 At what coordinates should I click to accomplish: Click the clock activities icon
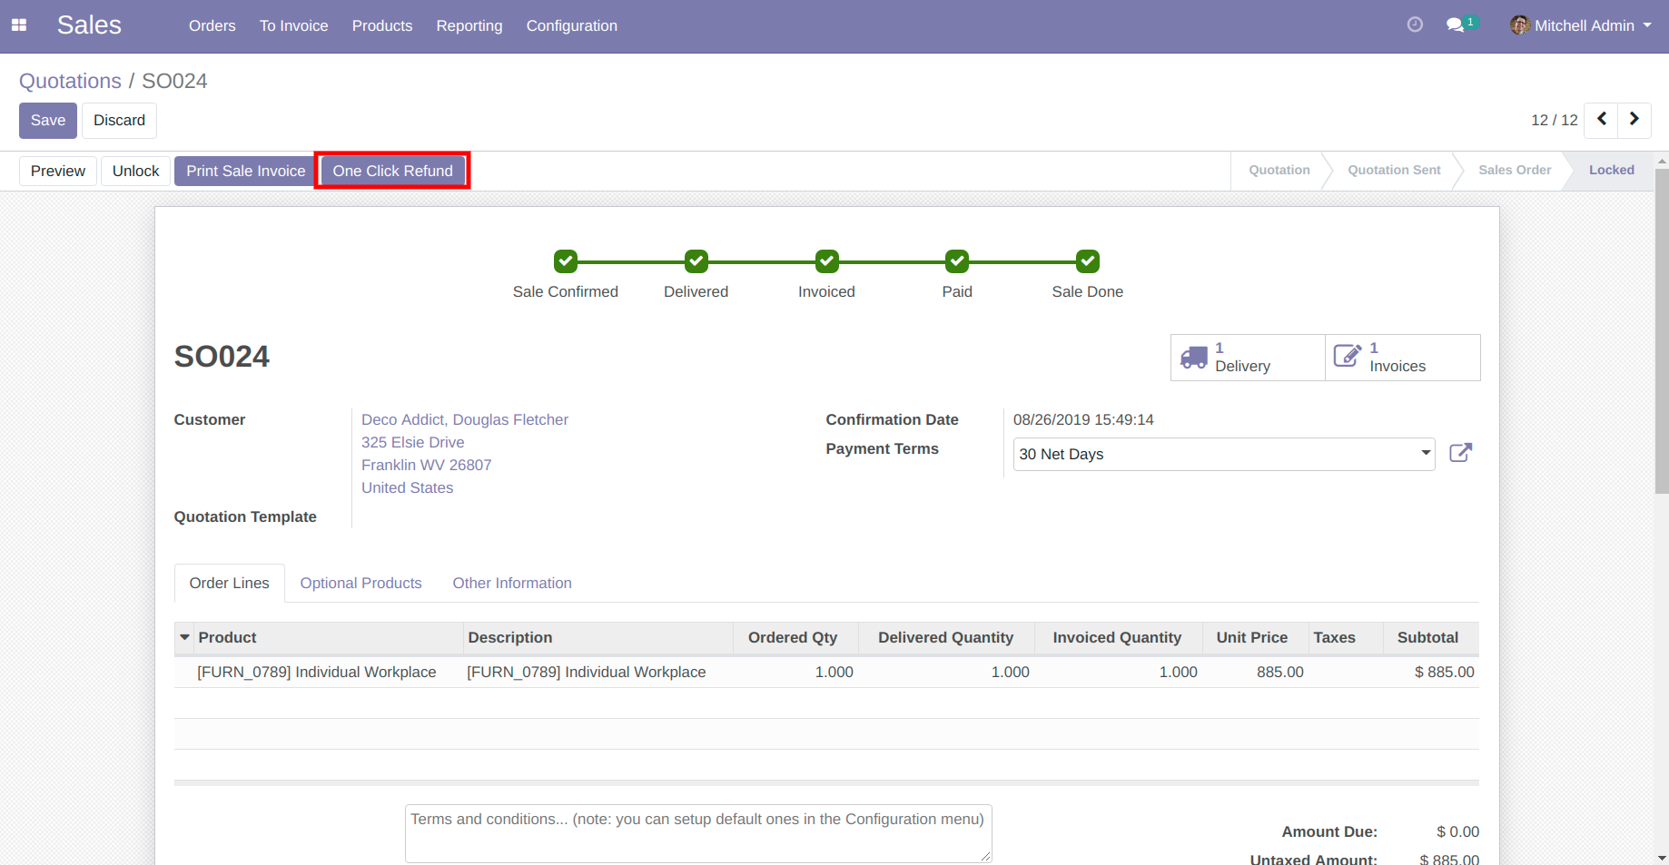point(1414,25)
